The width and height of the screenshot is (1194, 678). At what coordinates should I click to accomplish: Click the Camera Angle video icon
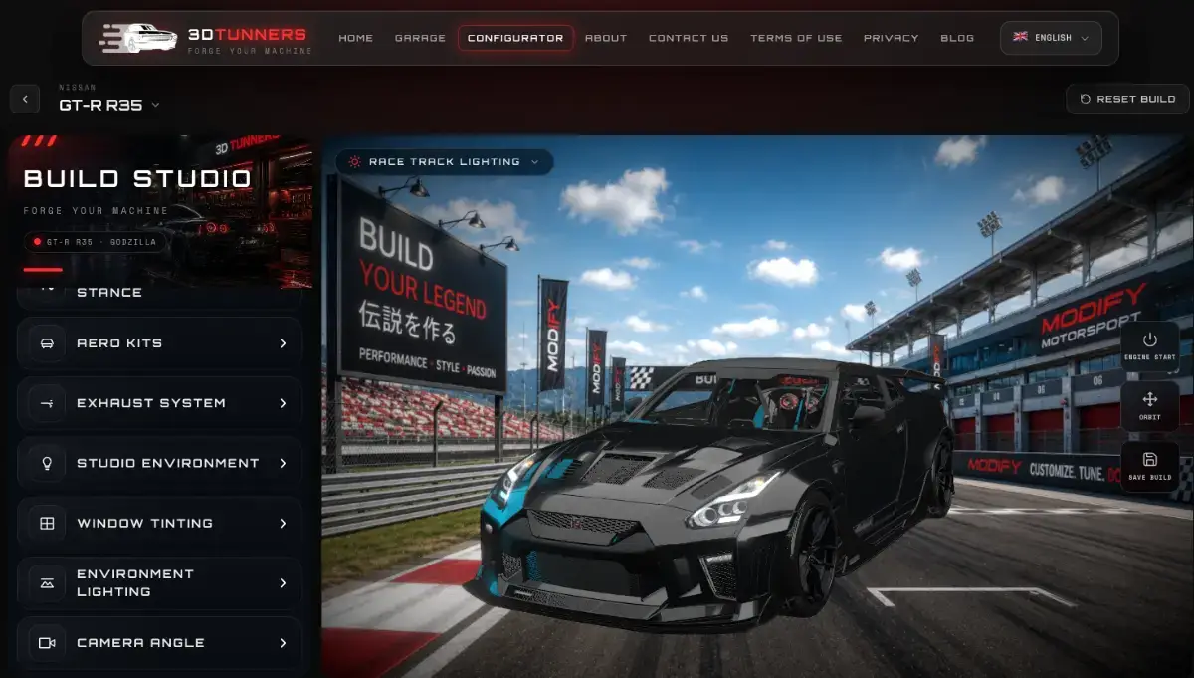point(47,642)
